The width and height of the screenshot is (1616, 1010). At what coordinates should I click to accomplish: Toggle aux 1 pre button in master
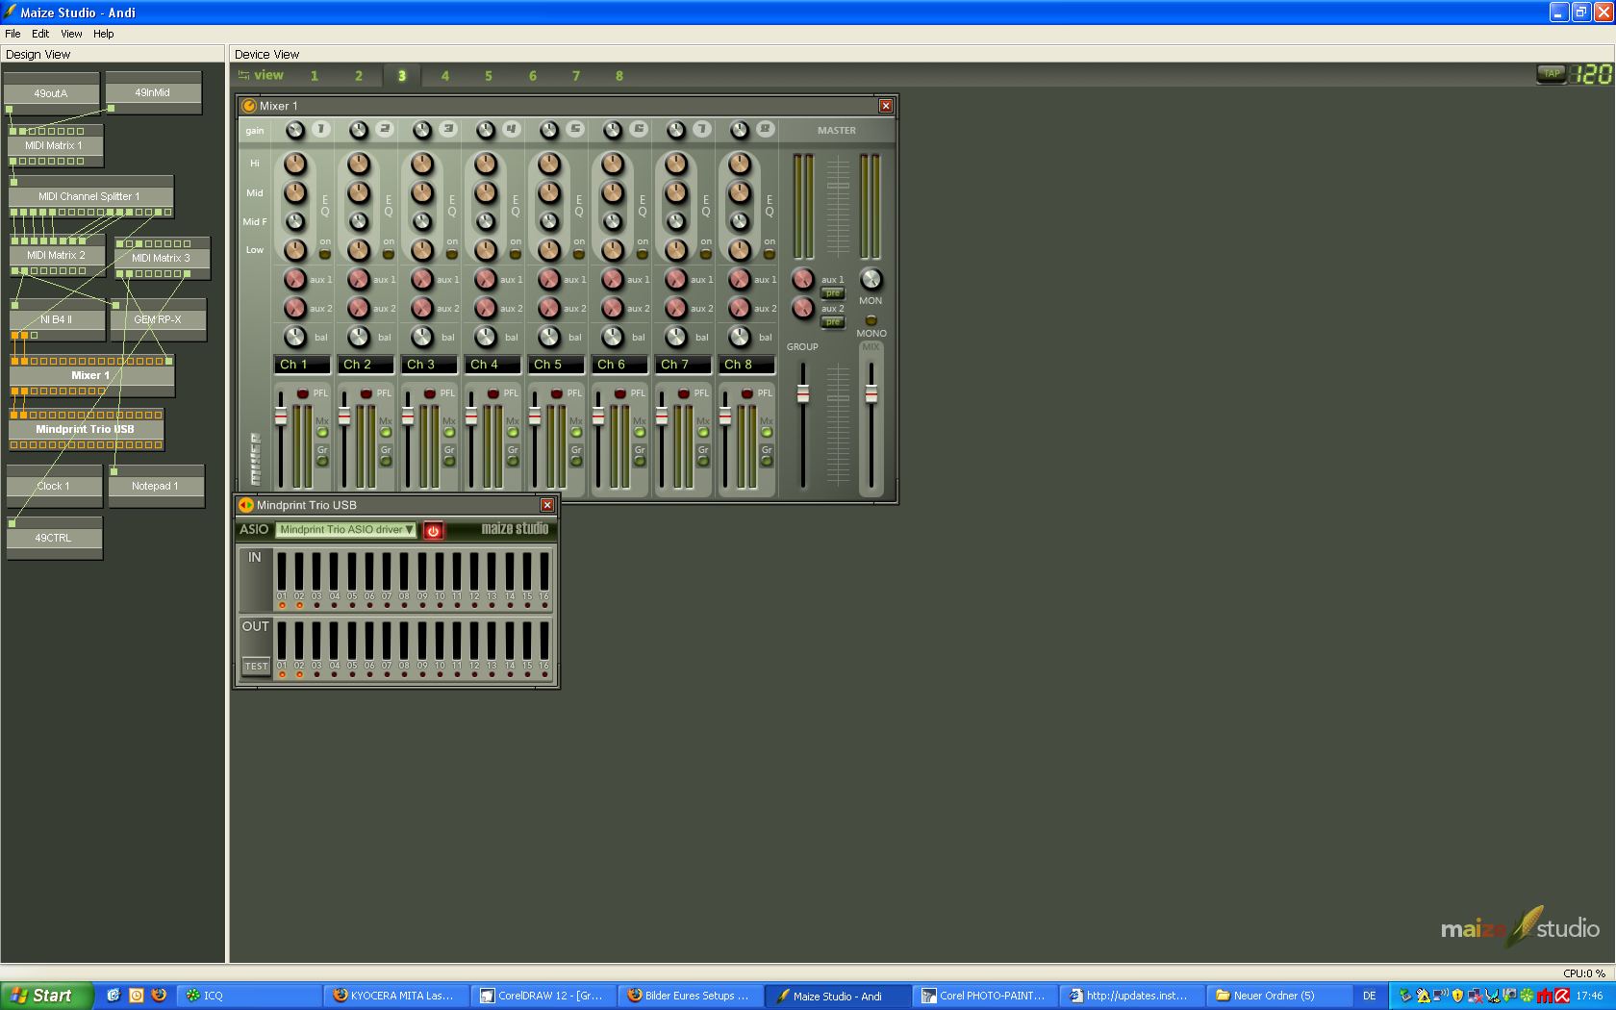pos(832,293)
